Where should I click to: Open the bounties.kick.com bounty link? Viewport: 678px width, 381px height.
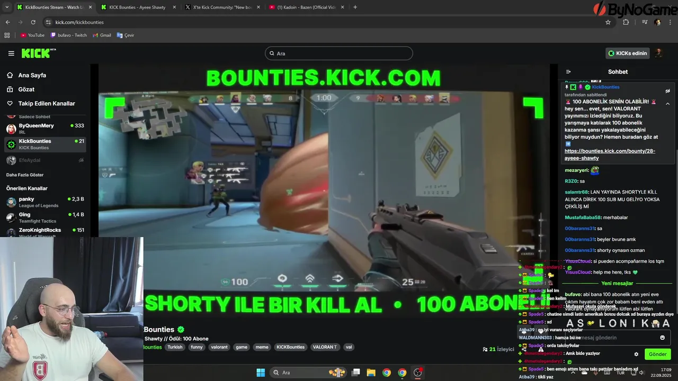coord(610,155)
